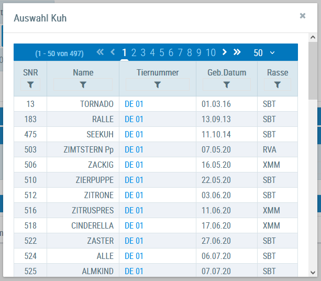
Task: Go to next page using right arrow
Action: [x=225, y=52]
